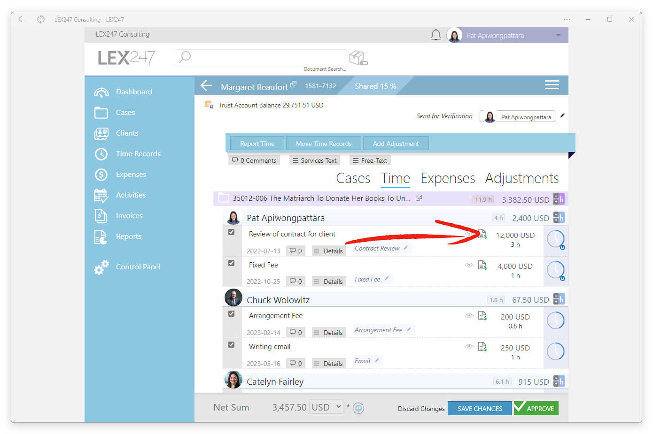
Task: Uncheck the Arrangement Fee record checkbox
Action: pos(231,314)
